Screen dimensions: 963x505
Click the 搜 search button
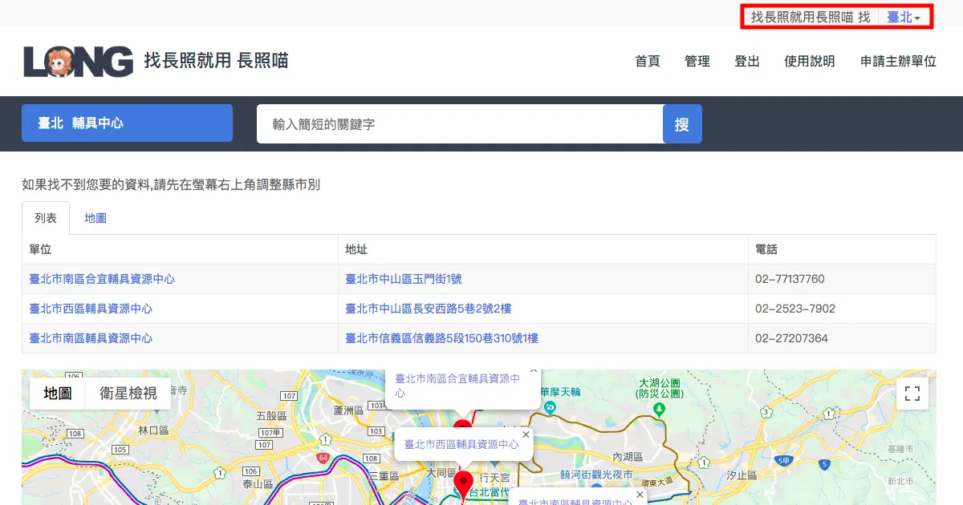(x=682, y=124)
